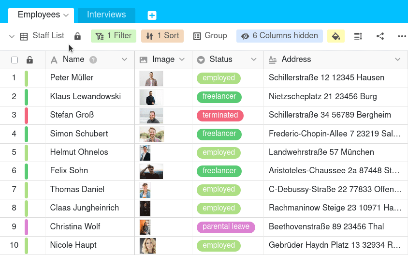Select the Employees table tab
This screenshot has width=408, height=255.
coord(39,15)
